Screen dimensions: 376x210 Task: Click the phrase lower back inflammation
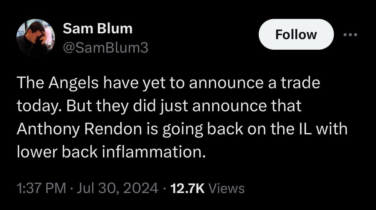click(112, 150)
